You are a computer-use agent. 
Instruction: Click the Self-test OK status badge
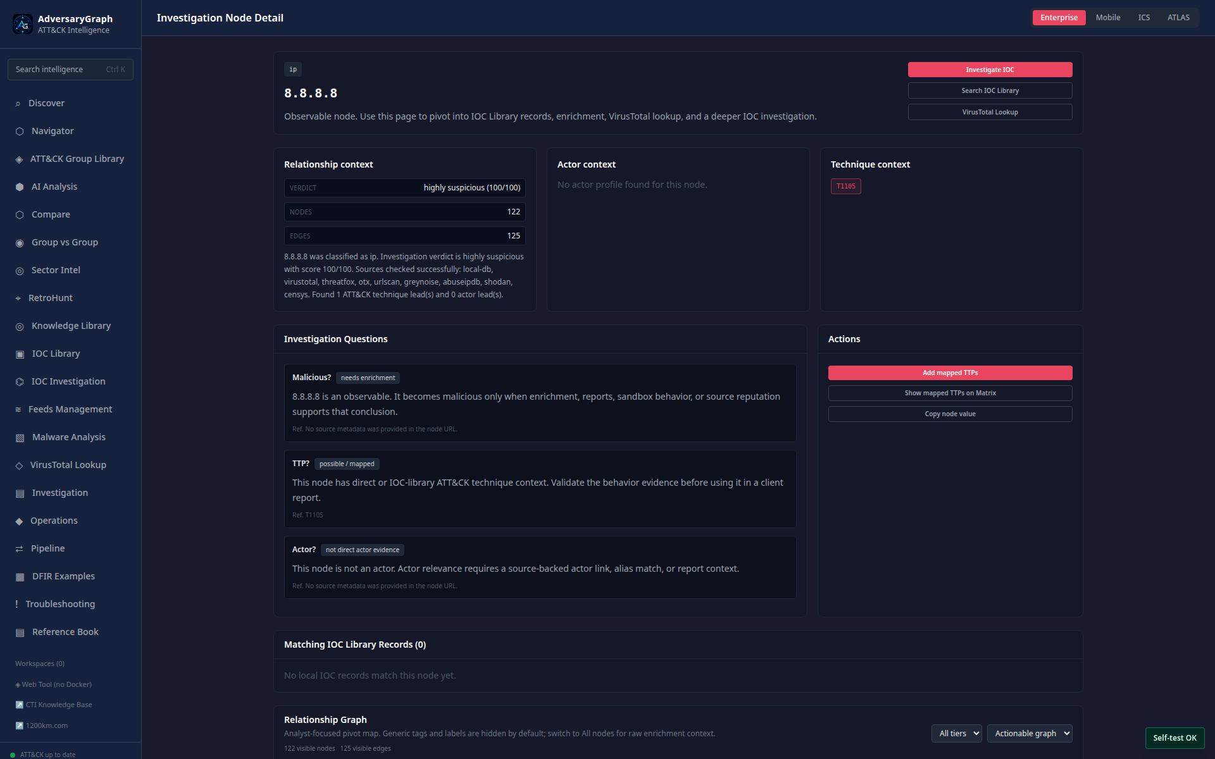(x=1174, y=737)
